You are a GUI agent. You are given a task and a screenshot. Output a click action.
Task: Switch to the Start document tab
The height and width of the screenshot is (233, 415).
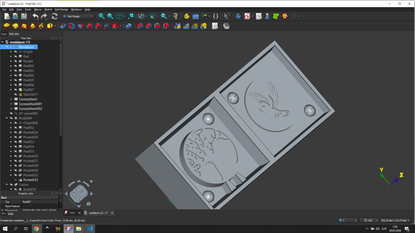click(72, 213)
